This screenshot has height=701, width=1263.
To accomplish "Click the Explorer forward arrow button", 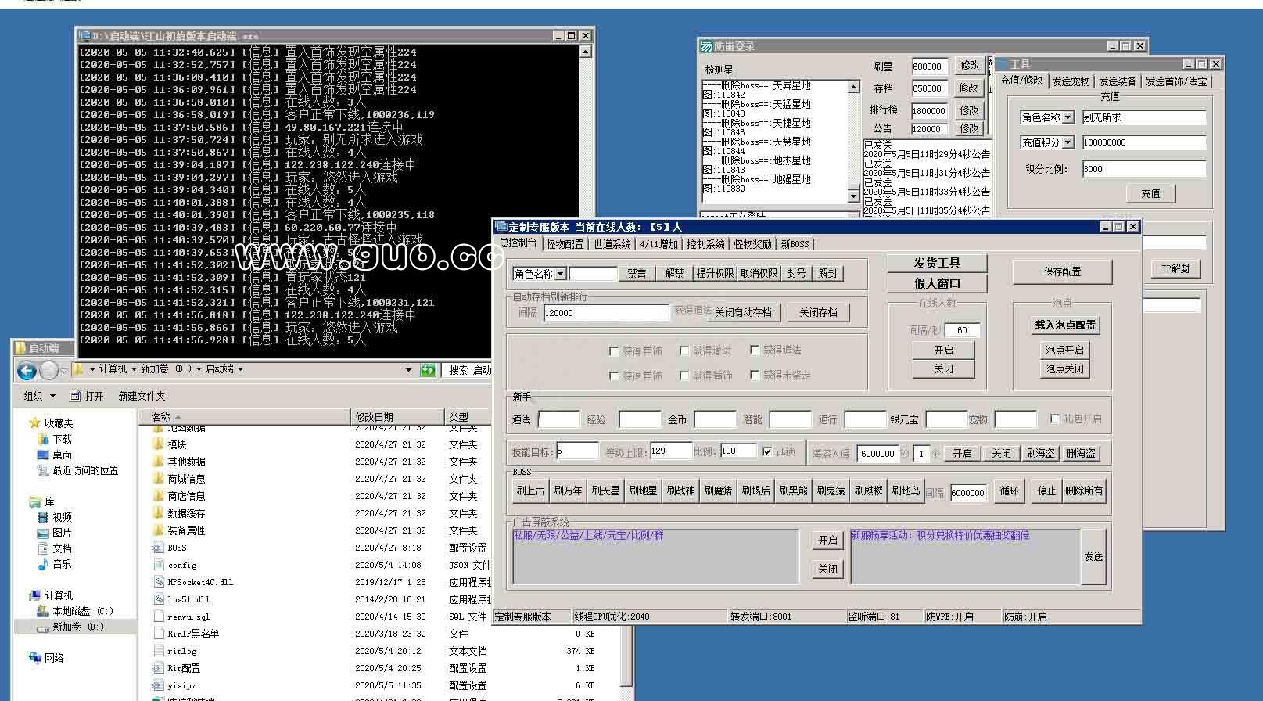I will click(x=49, y=371).
